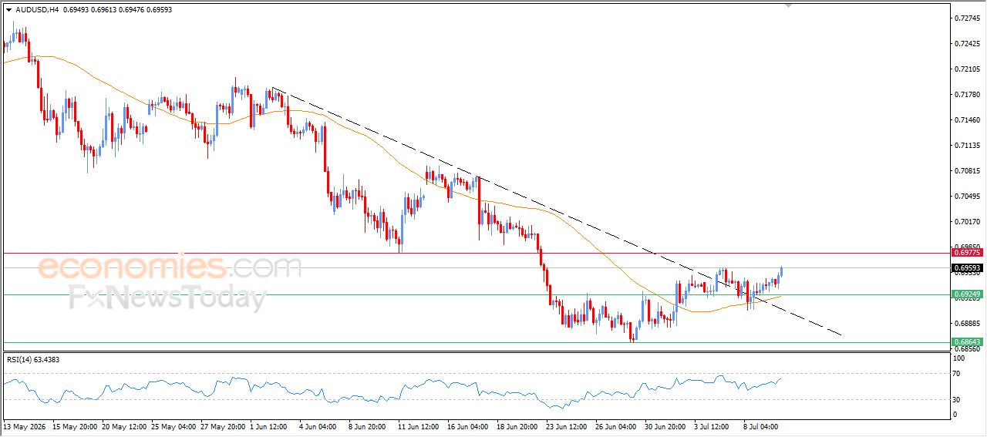The height and width of the screenshot is (437, 987).
Task: Click the 13 May 2026 time axis label
Action: tap(23, 425)
